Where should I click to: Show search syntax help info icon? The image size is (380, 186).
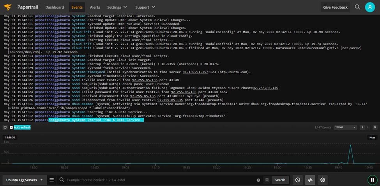258,180
